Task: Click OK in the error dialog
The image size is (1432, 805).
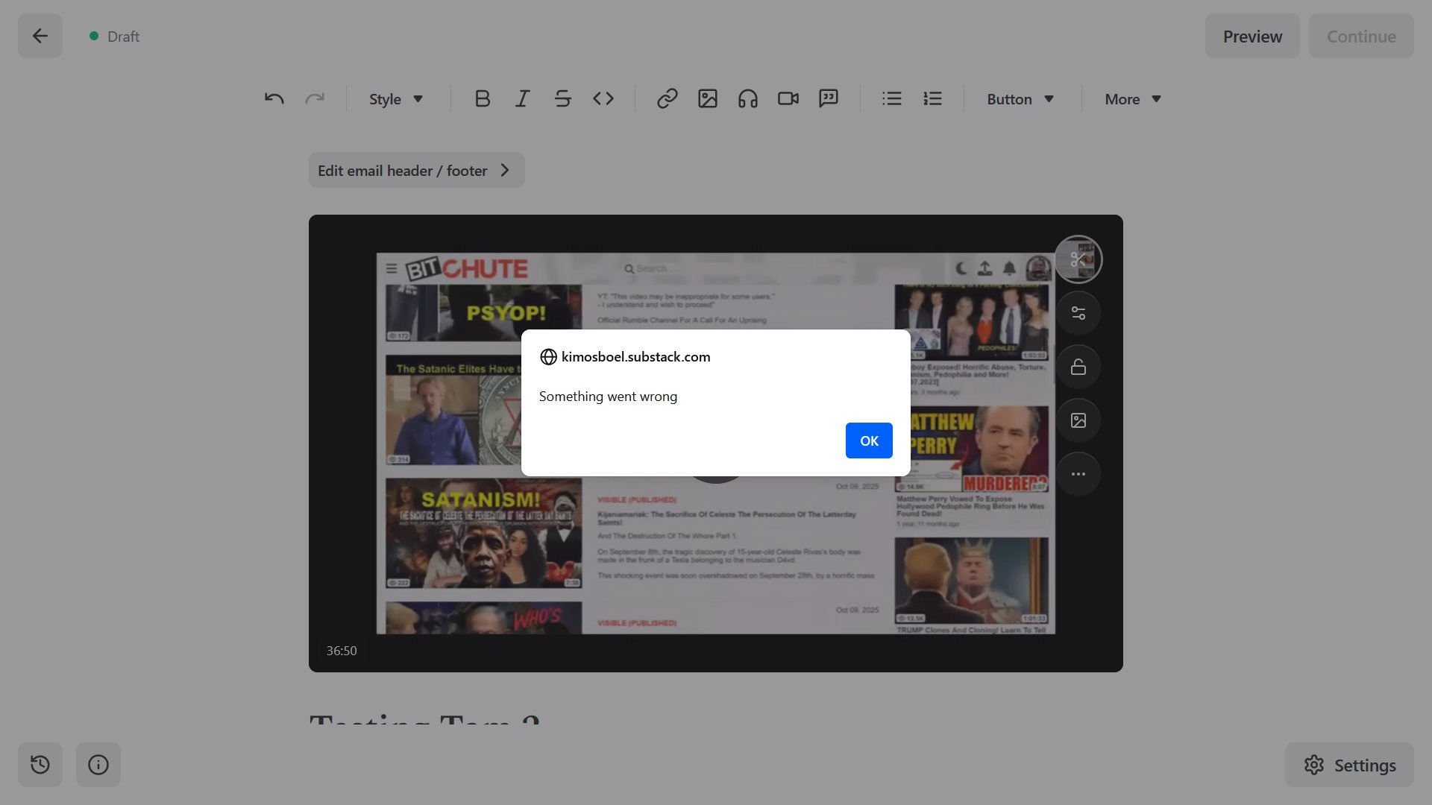Action: [x=869, y=441]
